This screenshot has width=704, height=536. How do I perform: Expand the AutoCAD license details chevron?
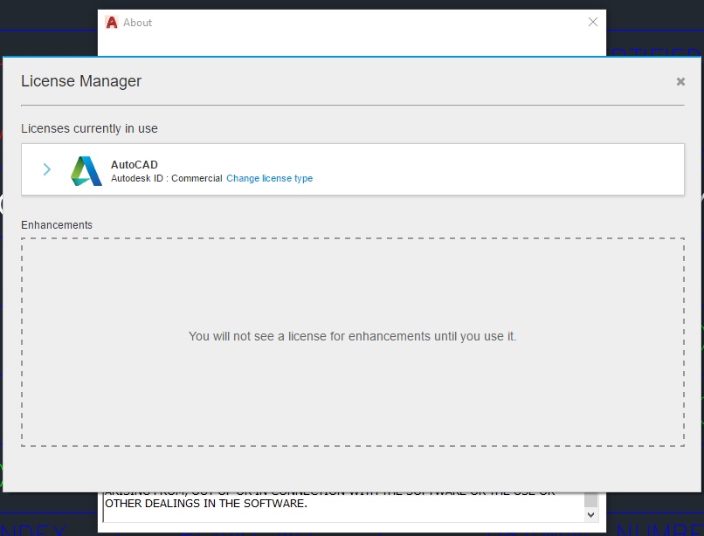[47, 169]
